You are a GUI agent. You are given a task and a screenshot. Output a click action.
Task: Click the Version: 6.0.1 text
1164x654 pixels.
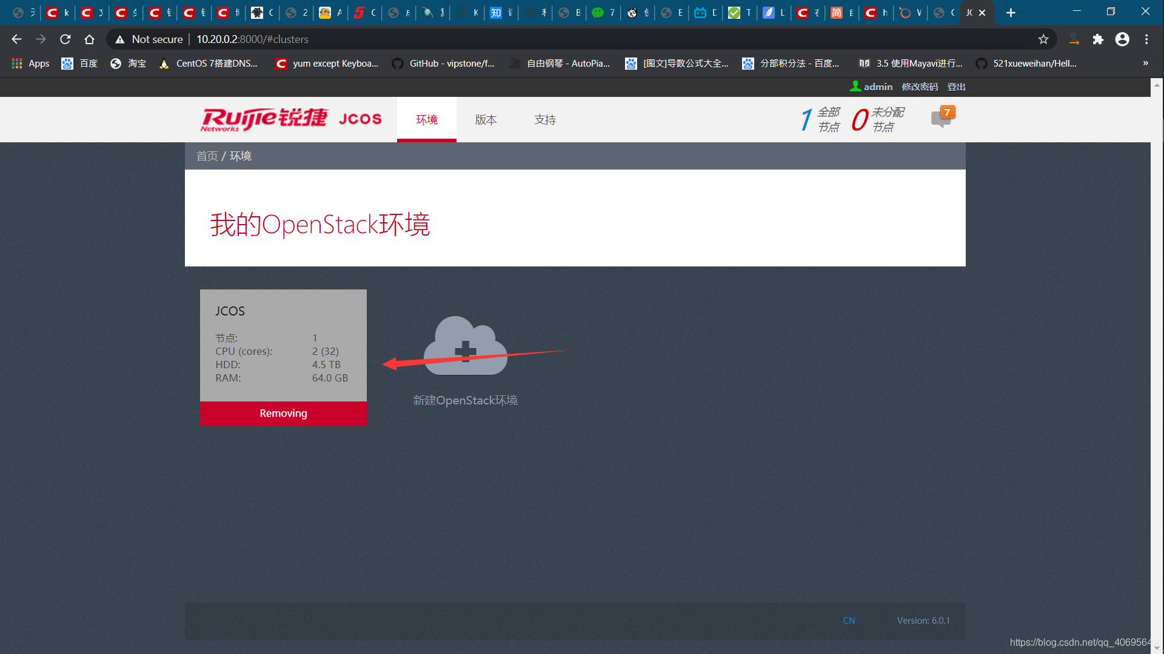point(923,621)
